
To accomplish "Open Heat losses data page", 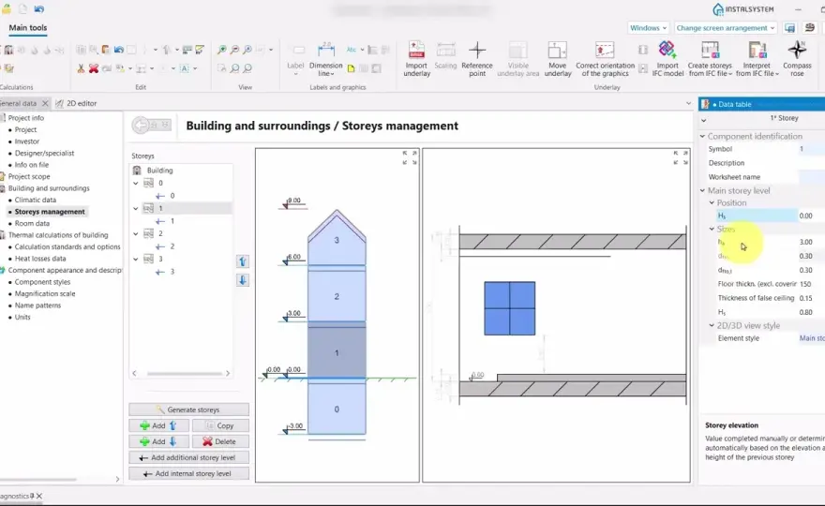I will tap(40, 259).
